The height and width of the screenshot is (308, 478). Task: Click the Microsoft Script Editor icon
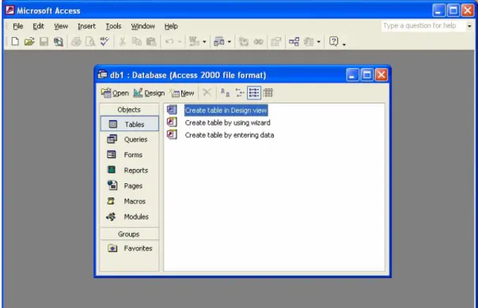(x=258, y=41)
